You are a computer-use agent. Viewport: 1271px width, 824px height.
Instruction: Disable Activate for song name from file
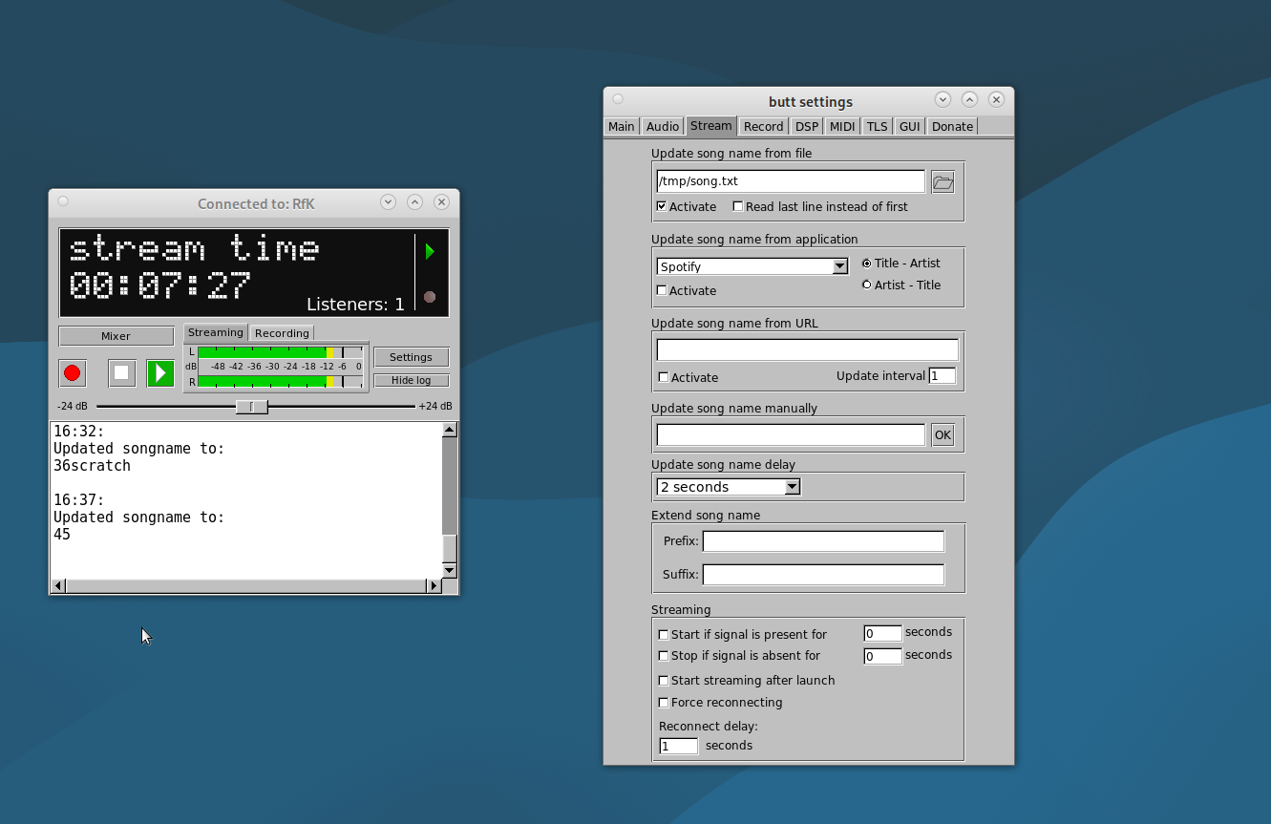[662, 206]
